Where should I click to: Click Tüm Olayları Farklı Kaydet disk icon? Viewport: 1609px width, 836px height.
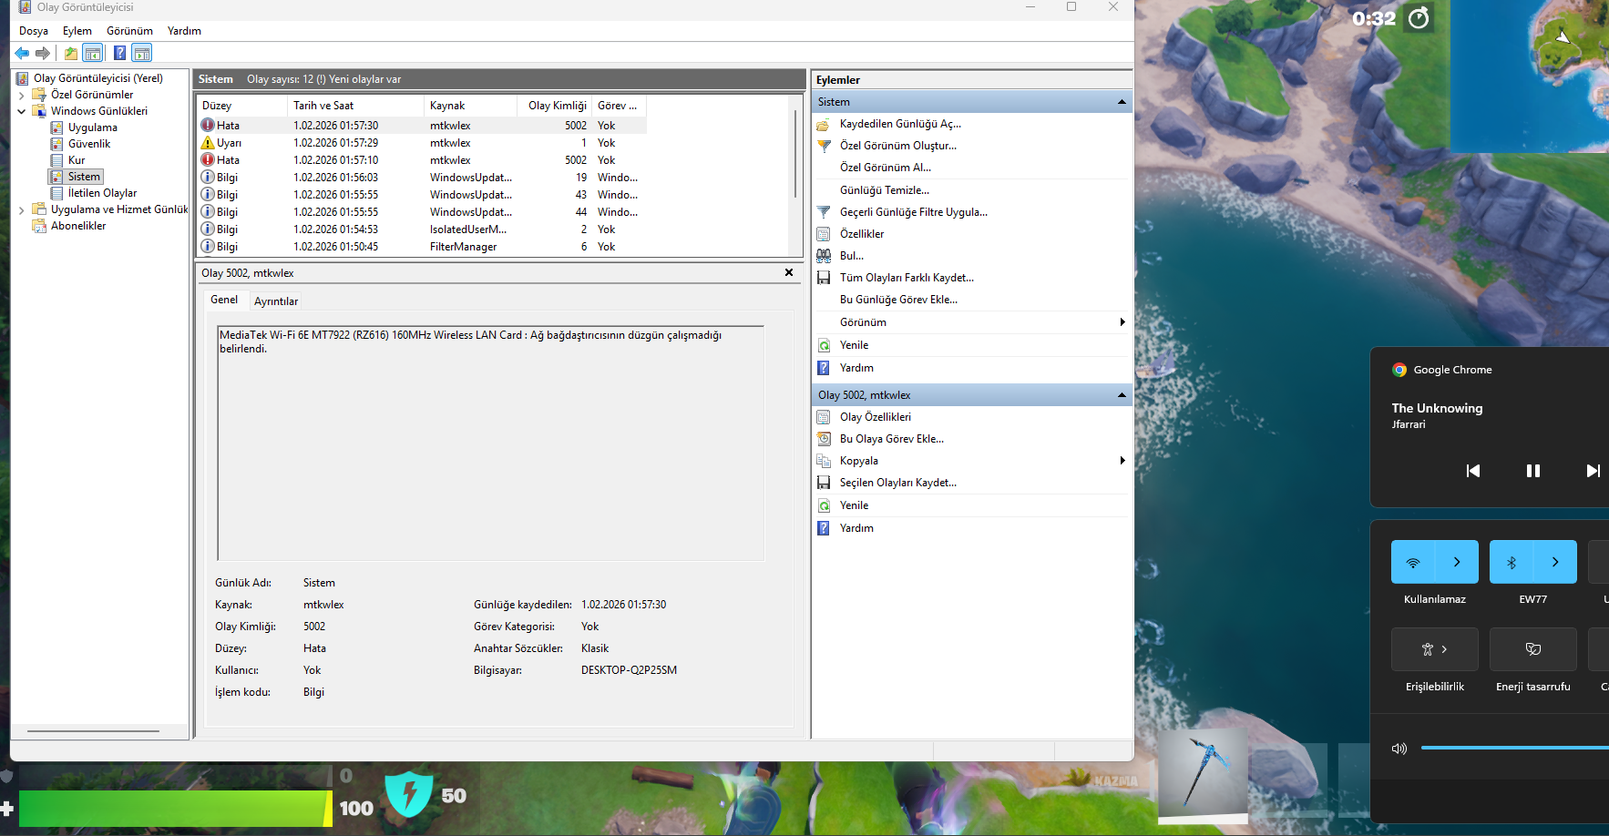point(824,278)
